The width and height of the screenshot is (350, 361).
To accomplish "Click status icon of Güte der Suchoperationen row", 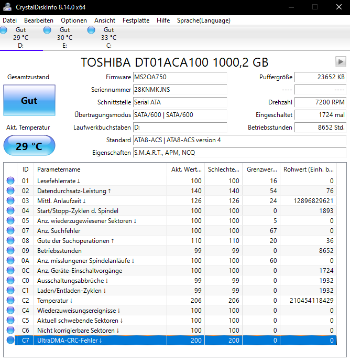I will 10,241.
